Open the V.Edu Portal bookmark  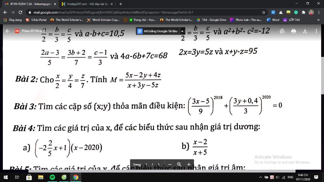tap(36, 20)
